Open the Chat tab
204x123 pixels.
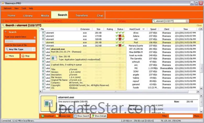click(x=100, y=16)
